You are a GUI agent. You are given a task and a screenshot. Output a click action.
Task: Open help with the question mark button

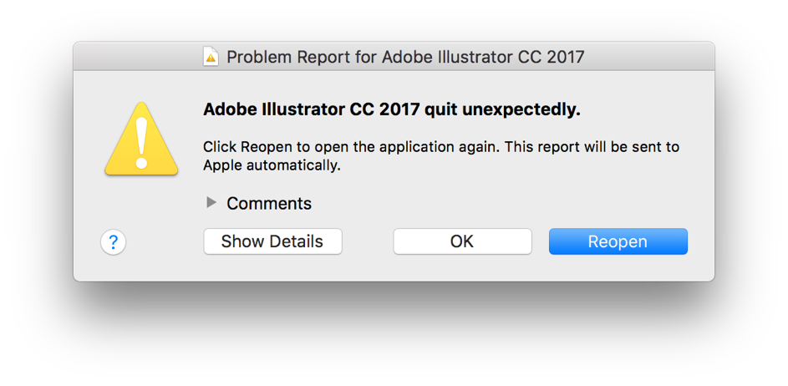113,242
